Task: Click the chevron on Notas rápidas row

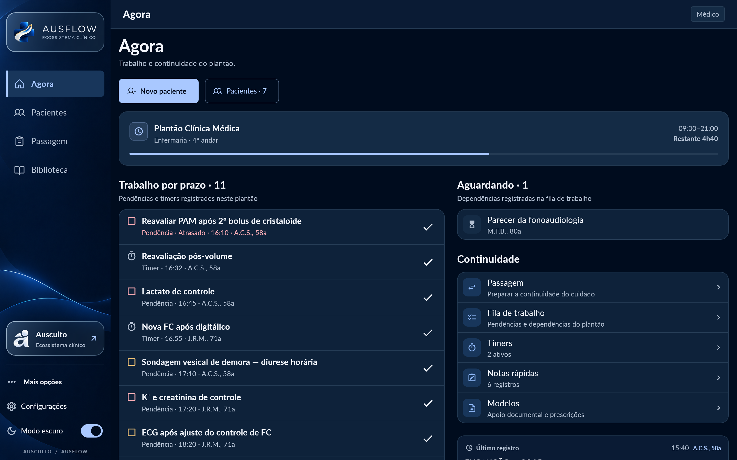Action: pos(718,377)
